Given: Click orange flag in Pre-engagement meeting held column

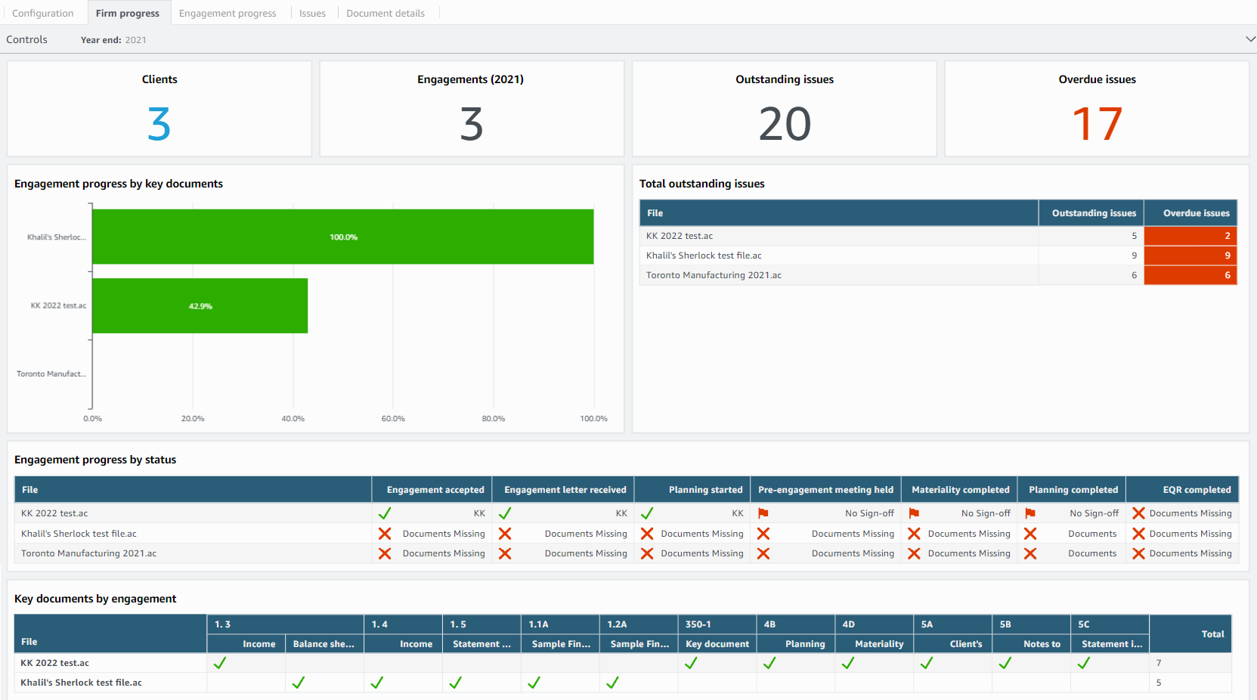Looking at the screenshot, I should pos(763,513).
